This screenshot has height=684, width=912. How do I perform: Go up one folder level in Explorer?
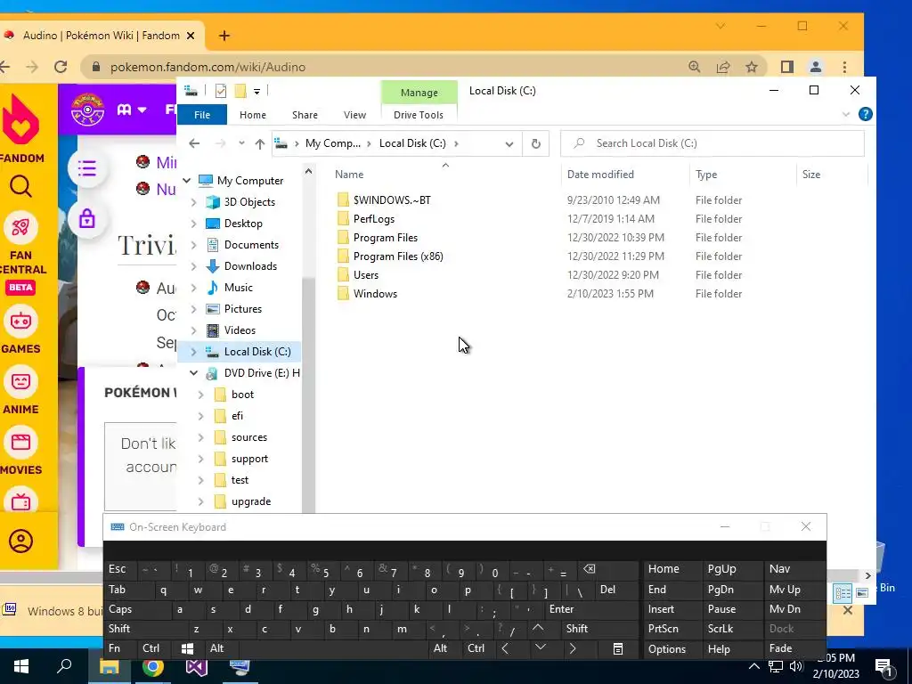259,143
